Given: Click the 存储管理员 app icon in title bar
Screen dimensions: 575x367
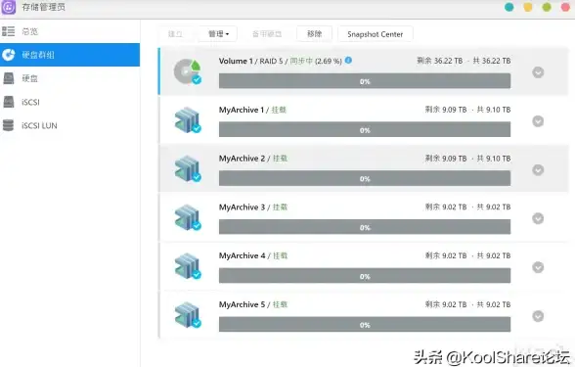Looking at the screenshot, I should point(9,7).
